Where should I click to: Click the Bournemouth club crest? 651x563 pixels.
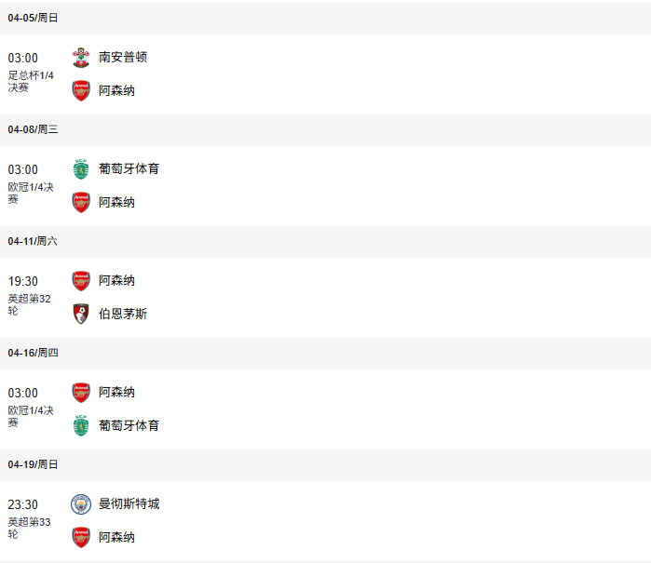tap(81, 314)
